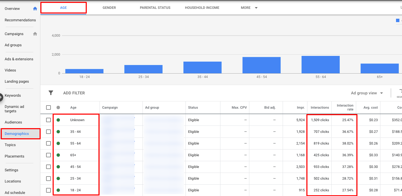Click the 55 - 64 bar in chart
Image resolution: width=402 pixels, height=196 pixels.
pyautogui.click(x=320, y=65)
